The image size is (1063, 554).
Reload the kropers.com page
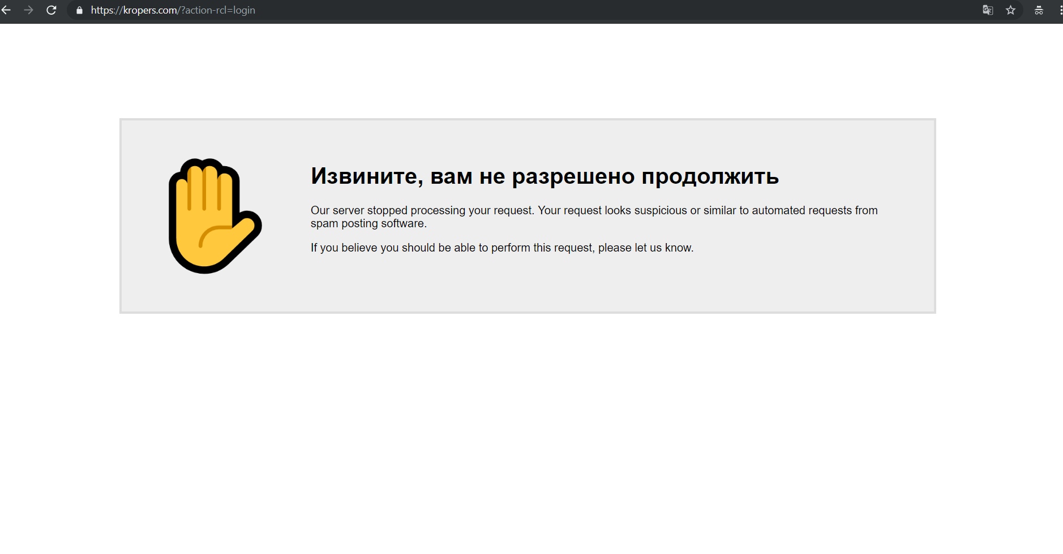(x=52, y=10)
